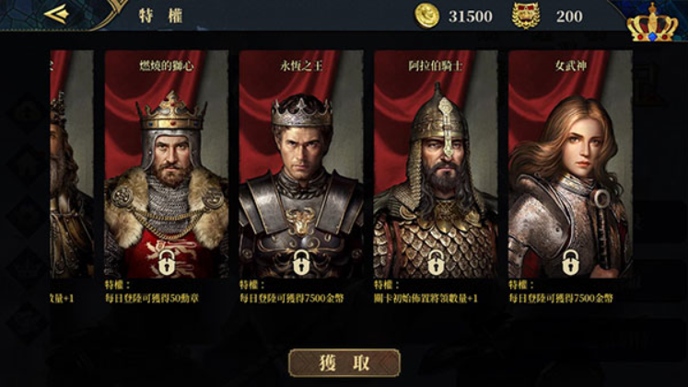
Task: Tap the padlock on 女武神 card
Action: [x=570, y=262]
